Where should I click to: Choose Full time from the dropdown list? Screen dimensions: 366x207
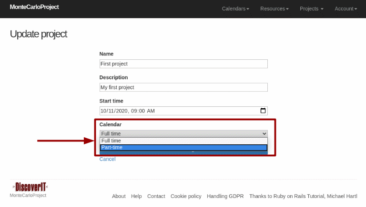183,141
